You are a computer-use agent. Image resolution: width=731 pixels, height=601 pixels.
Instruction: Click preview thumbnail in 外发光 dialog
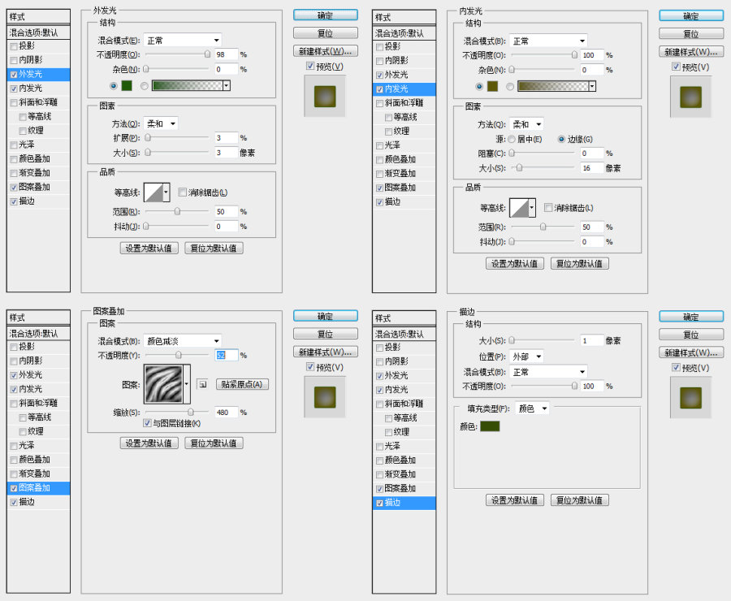325,96
